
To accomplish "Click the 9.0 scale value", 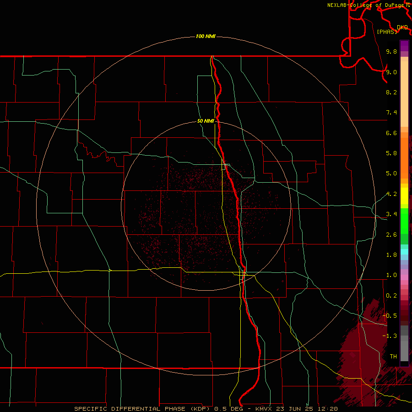I will 391,72.
